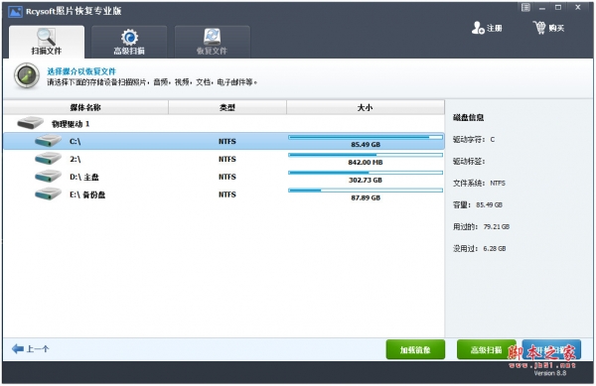This screenshot has width=596, height=386.
Task: Click the 选择媒介以恢复文件 heading
Action: pos(81,71)
